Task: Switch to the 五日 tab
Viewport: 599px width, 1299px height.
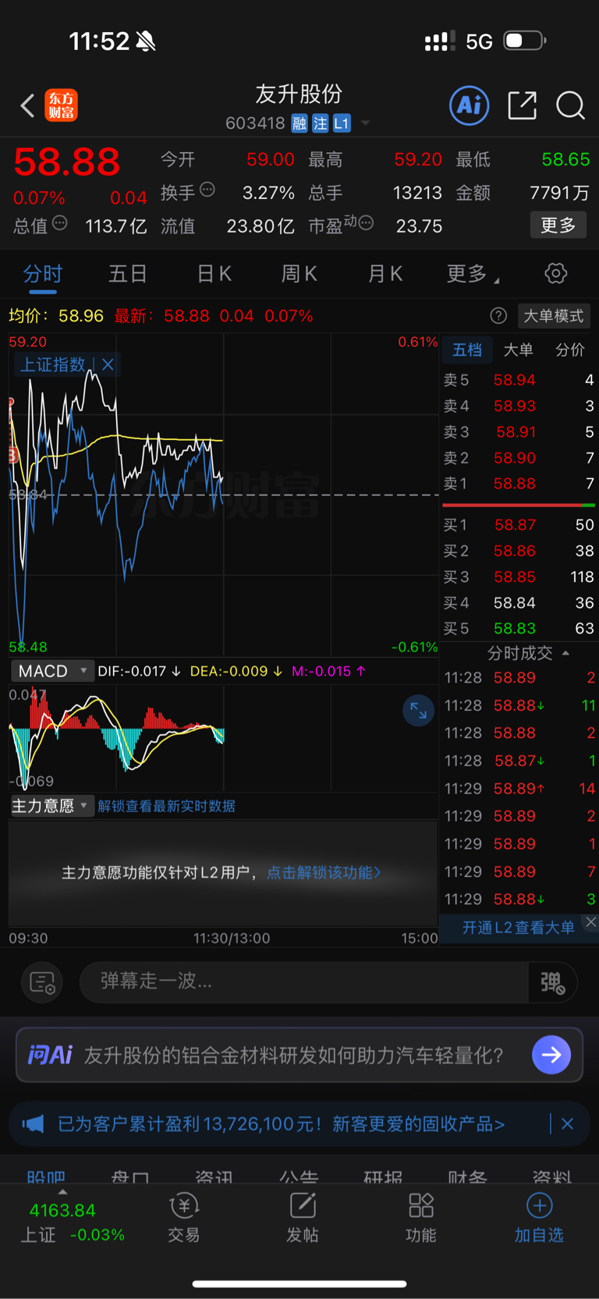Action: coord(128,274)
